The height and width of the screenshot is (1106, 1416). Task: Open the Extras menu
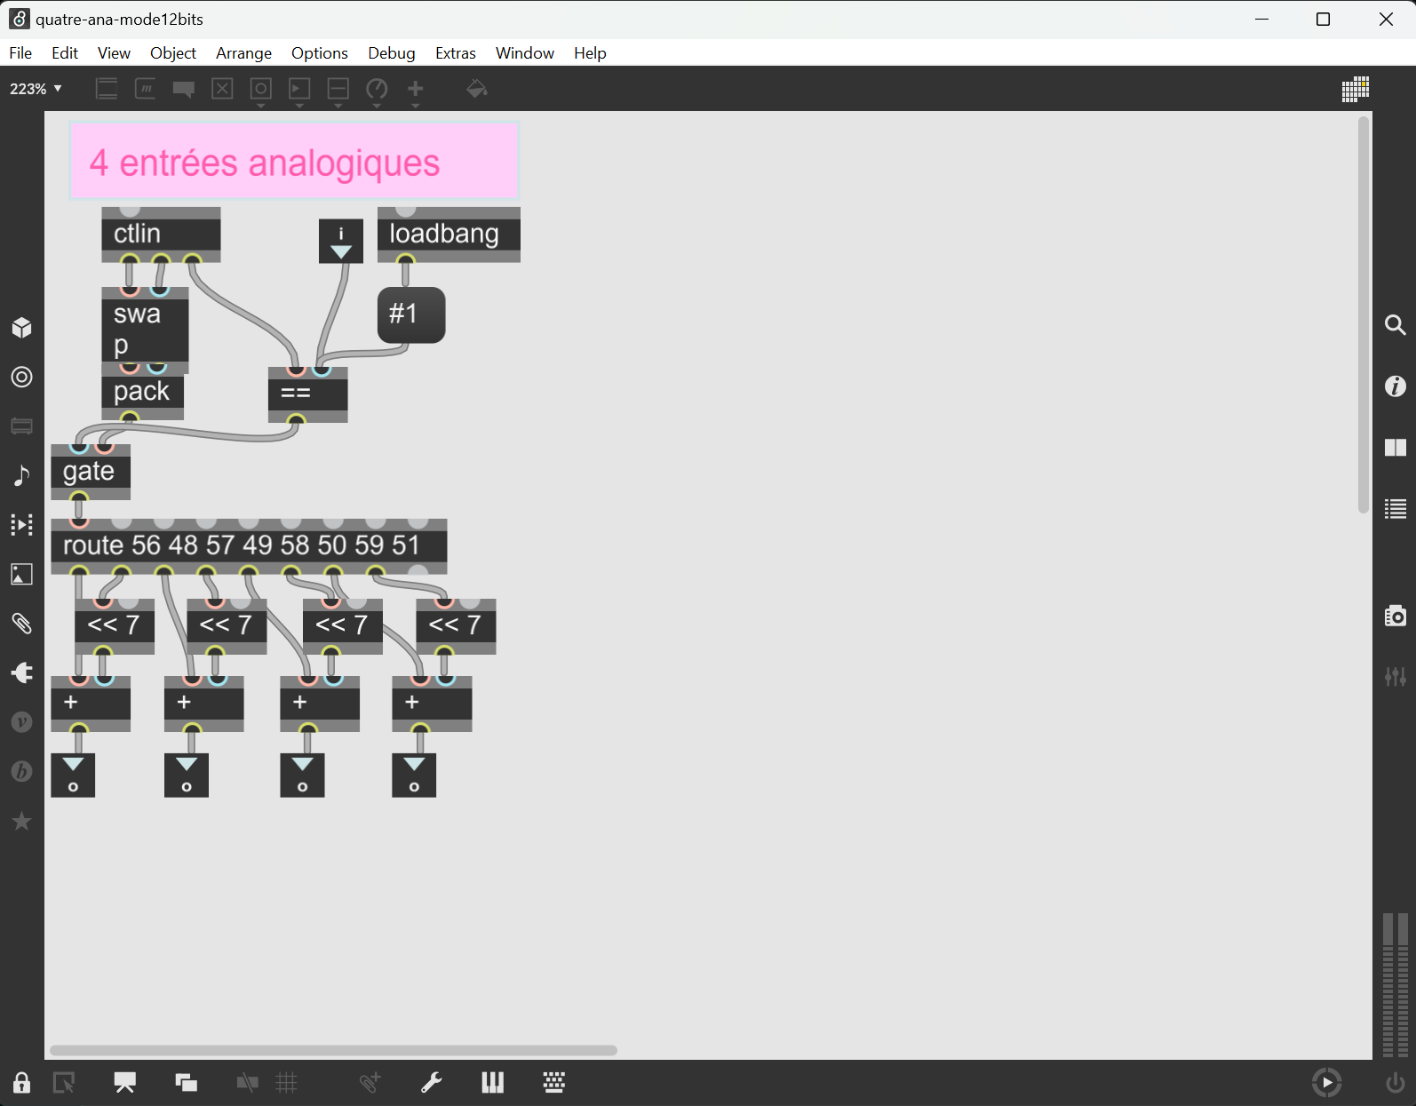coord(456,53)
